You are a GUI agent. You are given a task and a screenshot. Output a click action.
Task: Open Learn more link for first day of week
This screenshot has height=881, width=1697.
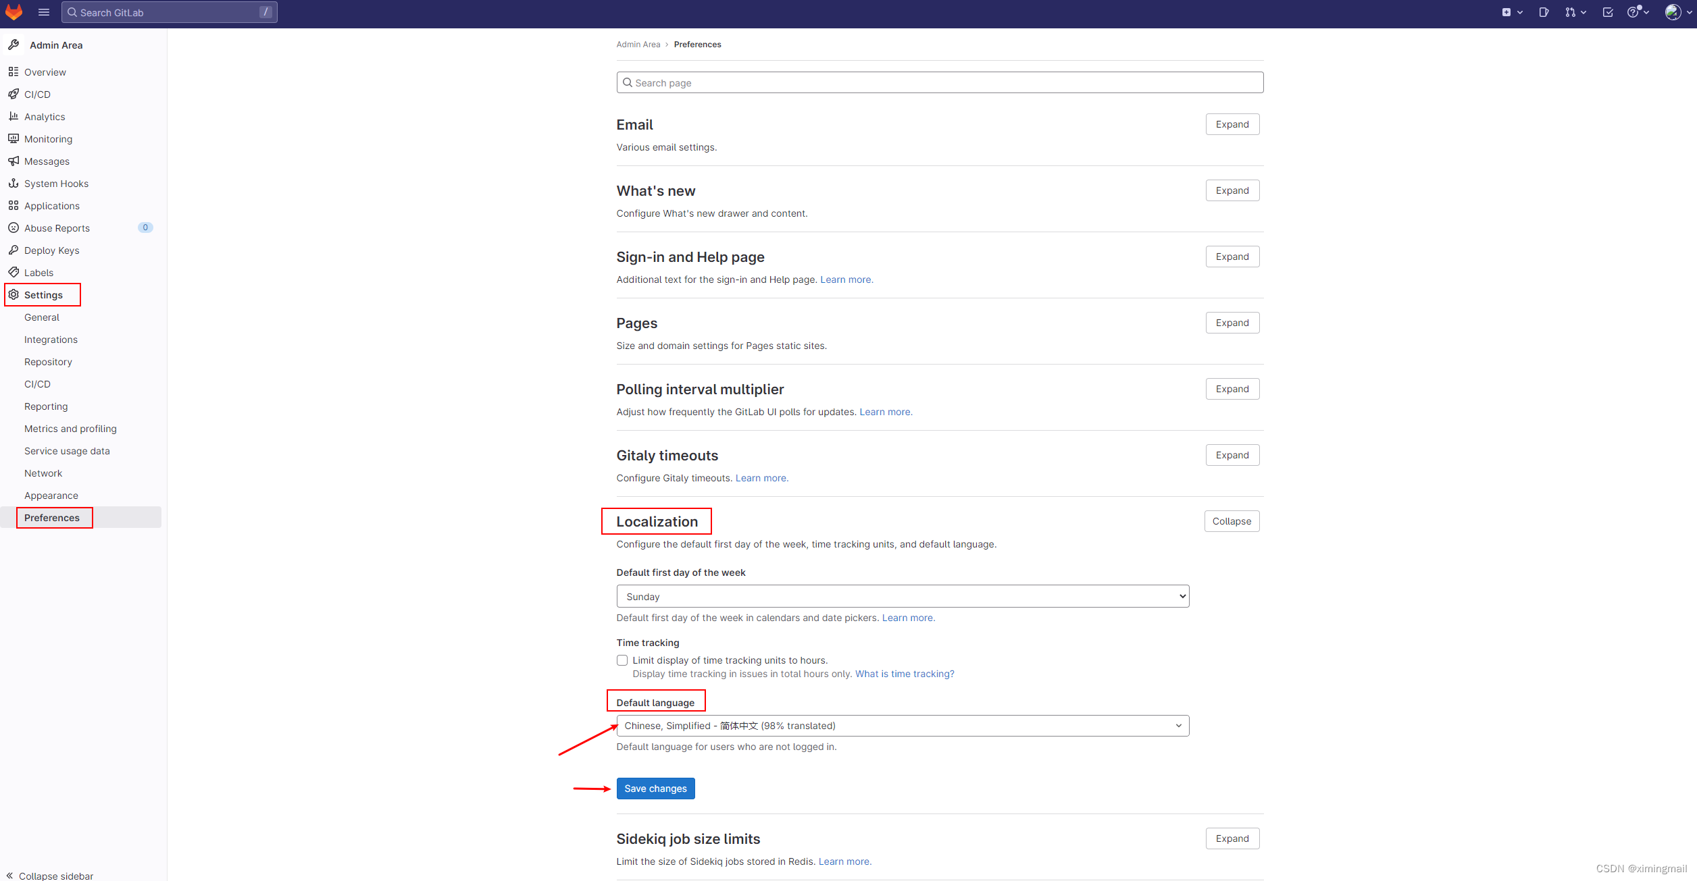[x=909, y=618]
